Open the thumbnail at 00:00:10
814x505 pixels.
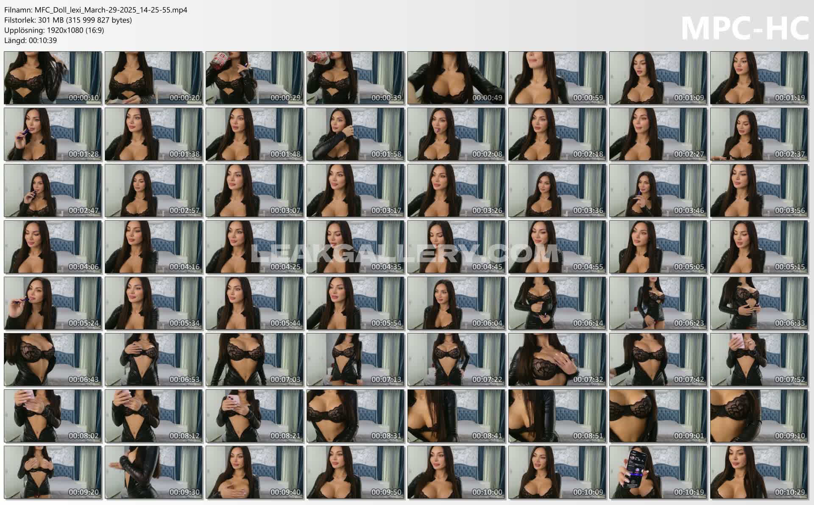[53, 78]
